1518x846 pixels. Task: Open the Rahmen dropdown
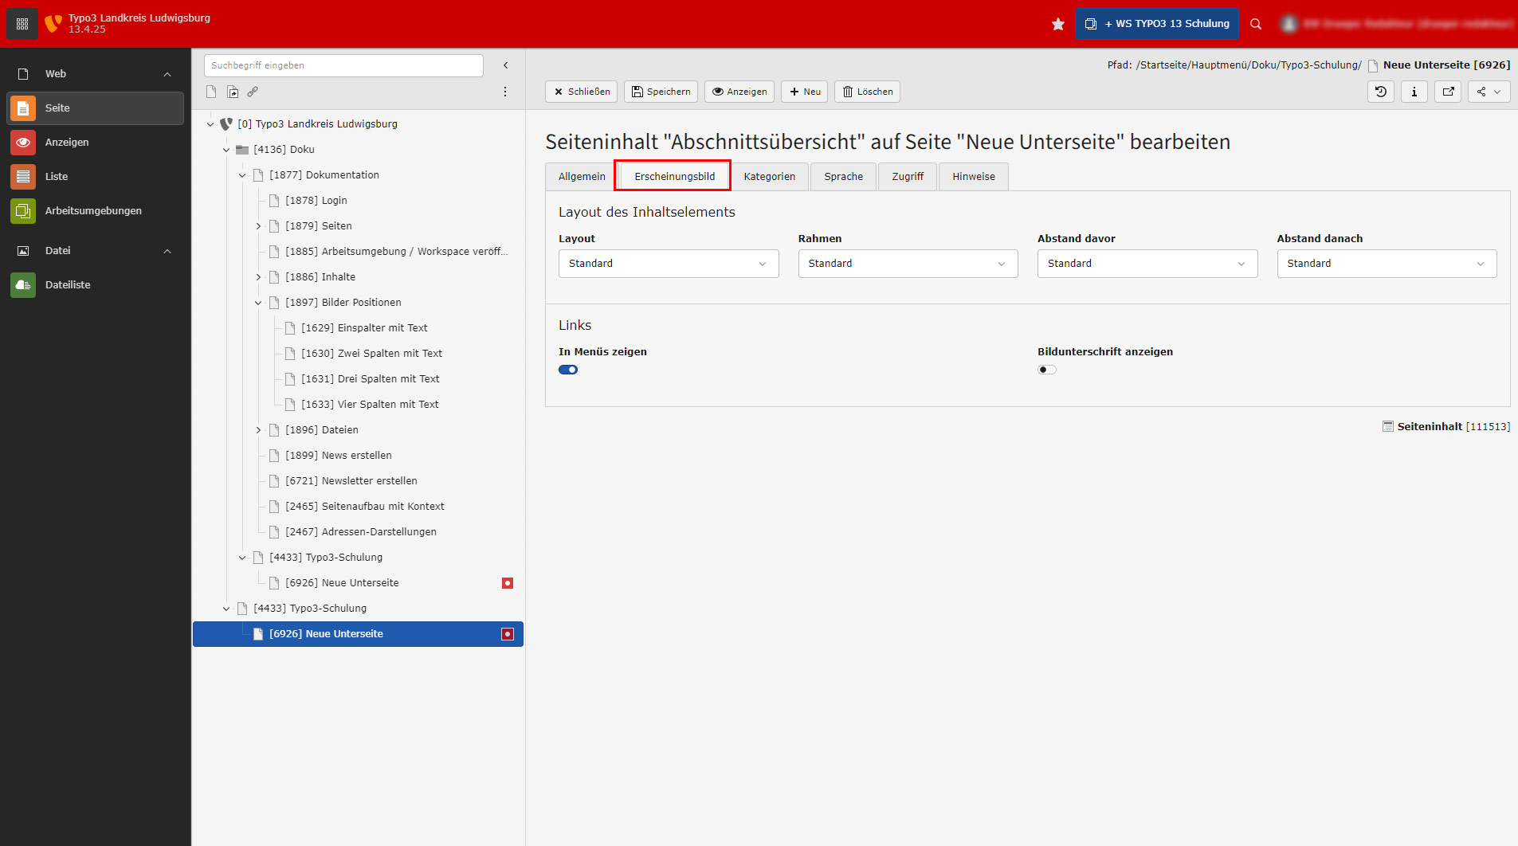click(907, 264)
